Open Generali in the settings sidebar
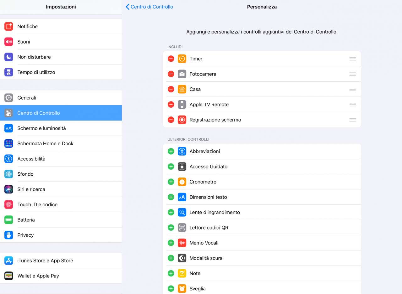This screenshot has height=294, width=402. pyautogui.click(x=61, y=98)
